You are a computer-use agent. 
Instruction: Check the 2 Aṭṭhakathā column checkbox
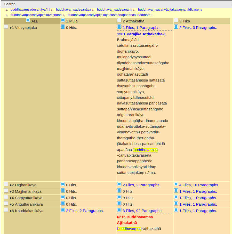pyautogui.click(x=119, y=20)
